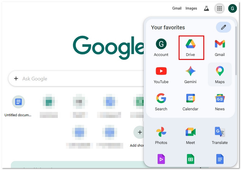Screen dimensions: 241x170
Task: Open Drive from the apps panel
Action: click(x=190, y=48)
